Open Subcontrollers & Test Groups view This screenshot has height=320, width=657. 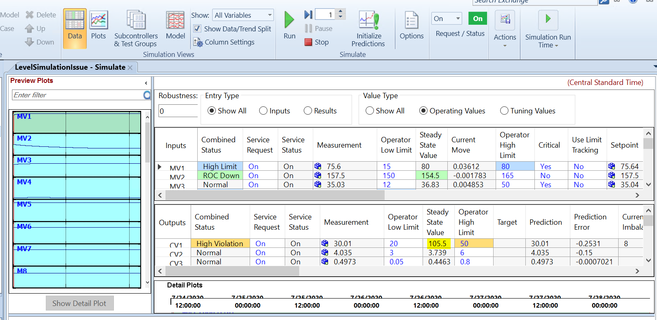pos(136,28)
